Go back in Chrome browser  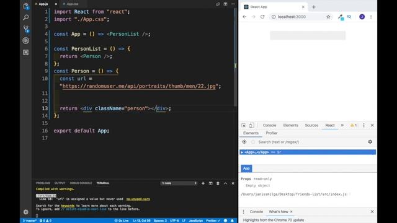(244, 17)
